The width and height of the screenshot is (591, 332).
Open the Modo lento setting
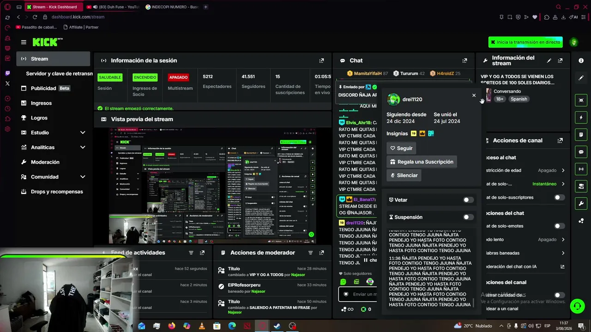pos(525,240)
